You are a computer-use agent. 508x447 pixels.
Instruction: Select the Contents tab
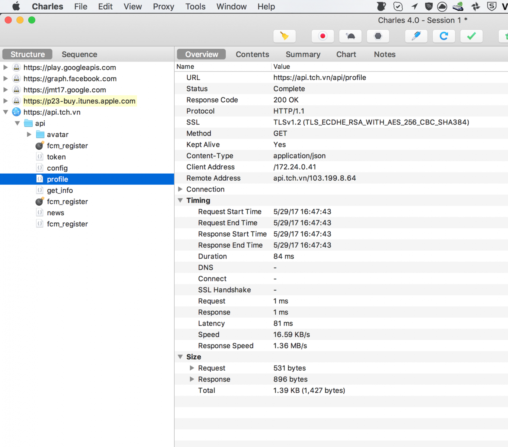point(253,54)
